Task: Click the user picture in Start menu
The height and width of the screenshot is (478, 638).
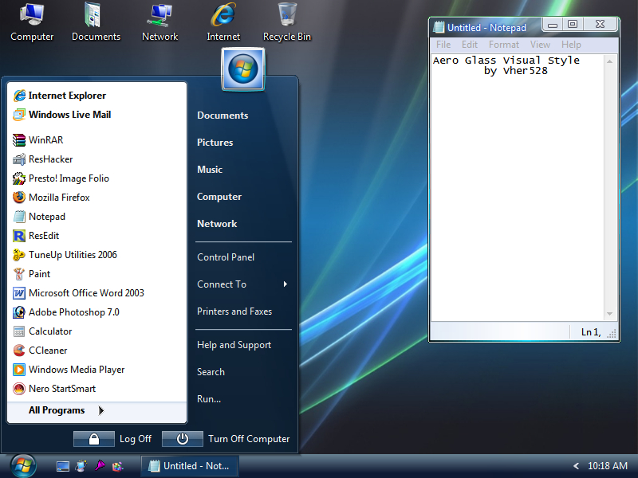Action: (x=243, y=69)
